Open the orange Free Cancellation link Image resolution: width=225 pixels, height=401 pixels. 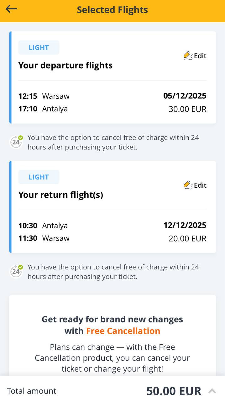click(123, 331)
